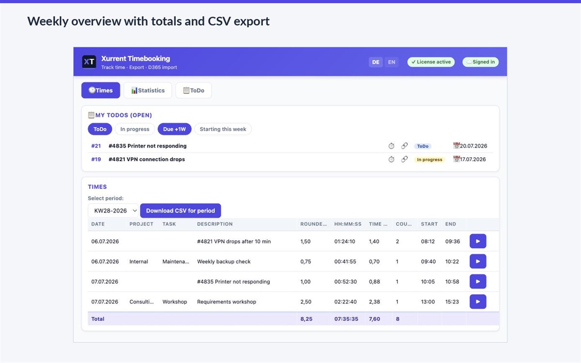Viewport: 581px width, 363px height.
Task: Open link icon for #4821 VPN todo
Action: [x=404, y=159]
